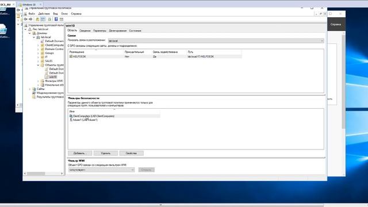
Task: Open the Действие menu
Action: (44, 14)
